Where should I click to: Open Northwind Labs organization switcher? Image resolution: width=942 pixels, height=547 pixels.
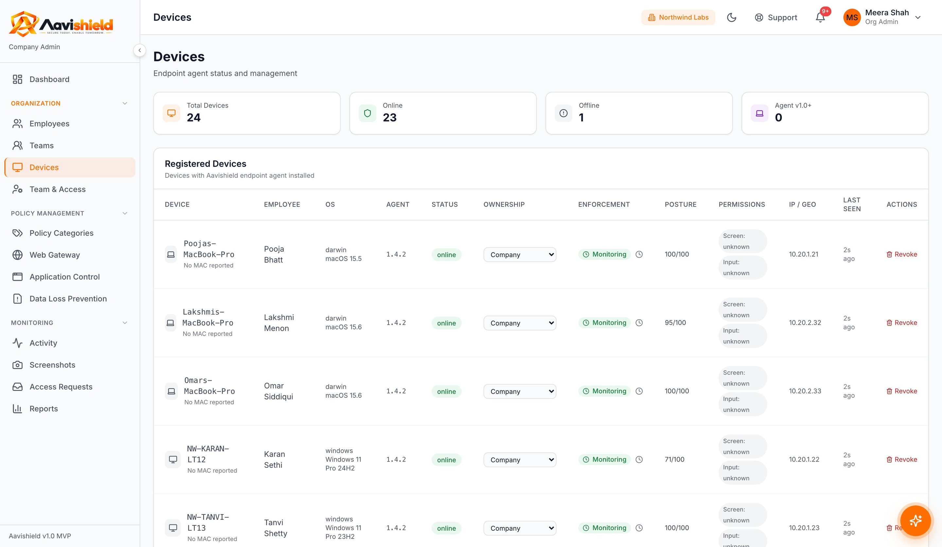pos(678,18)
